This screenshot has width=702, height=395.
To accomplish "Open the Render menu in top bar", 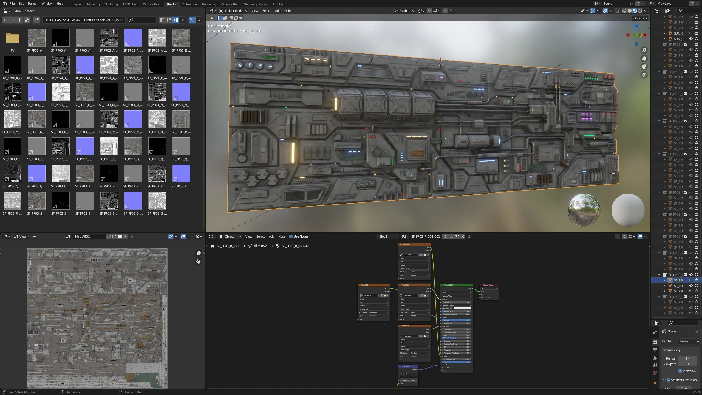I will click(x=33, y=4).
